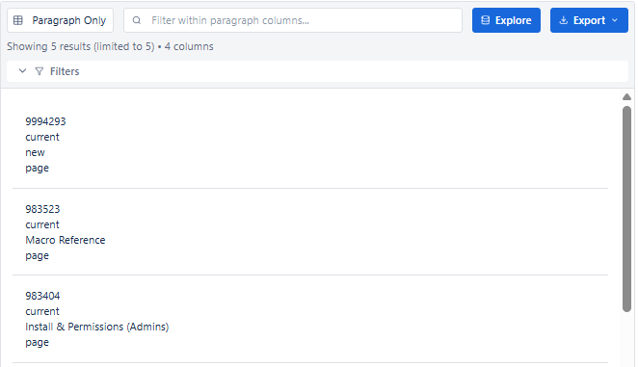
Task: Select the Macro Reference result row
Action: [x=310, y=232]
